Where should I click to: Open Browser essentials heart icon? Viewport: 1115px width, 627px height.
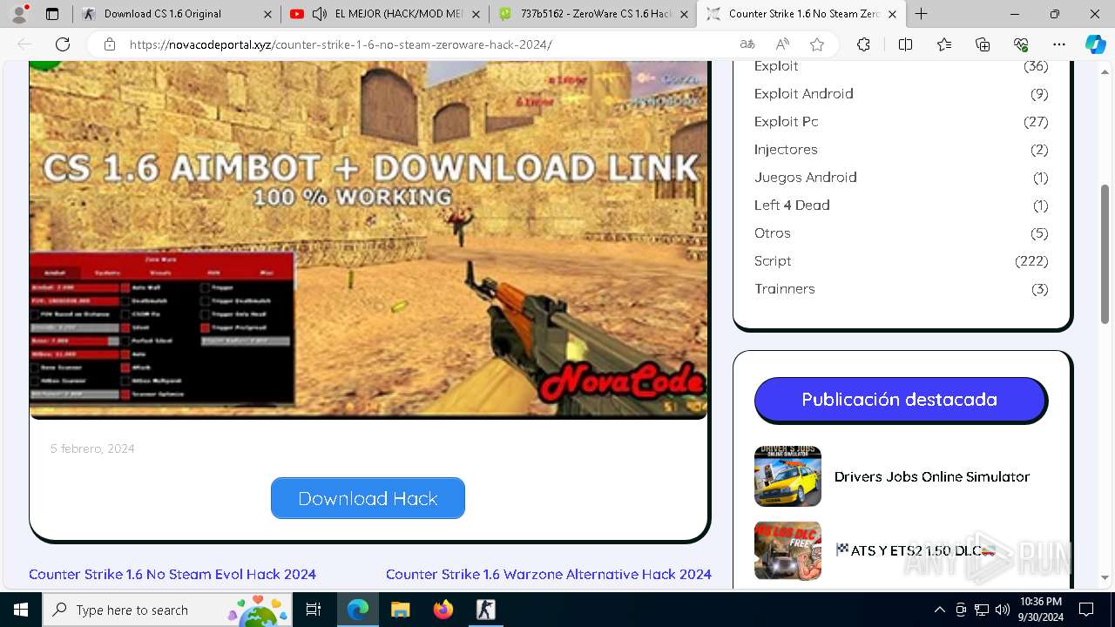[1021, 44]
